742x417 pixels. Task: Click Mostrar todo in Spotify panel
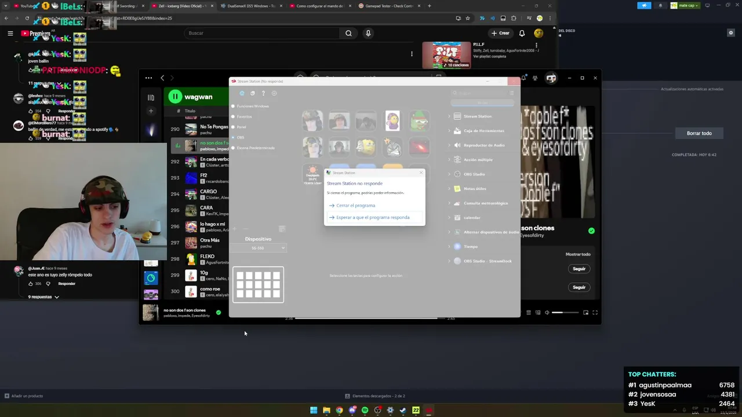(x=578, y=254)
